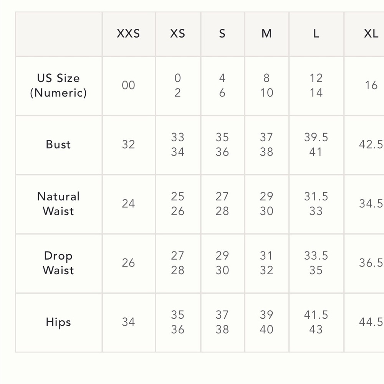Click the M natural waist 29 30 cell
384x384 pixels.
coord(267,204)
